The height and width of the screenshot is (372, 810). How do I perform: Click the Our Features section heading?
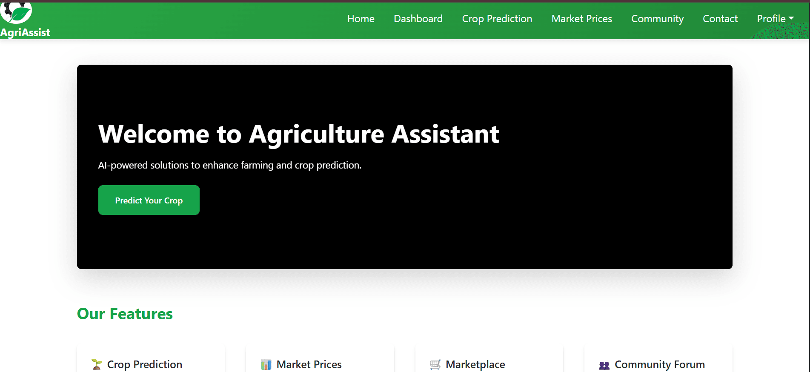[125, 314]
